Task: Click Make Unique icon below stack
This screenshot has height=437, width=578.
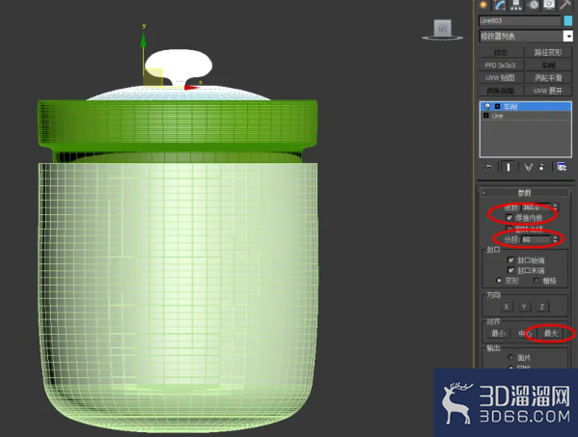Action: click(528, 167)
